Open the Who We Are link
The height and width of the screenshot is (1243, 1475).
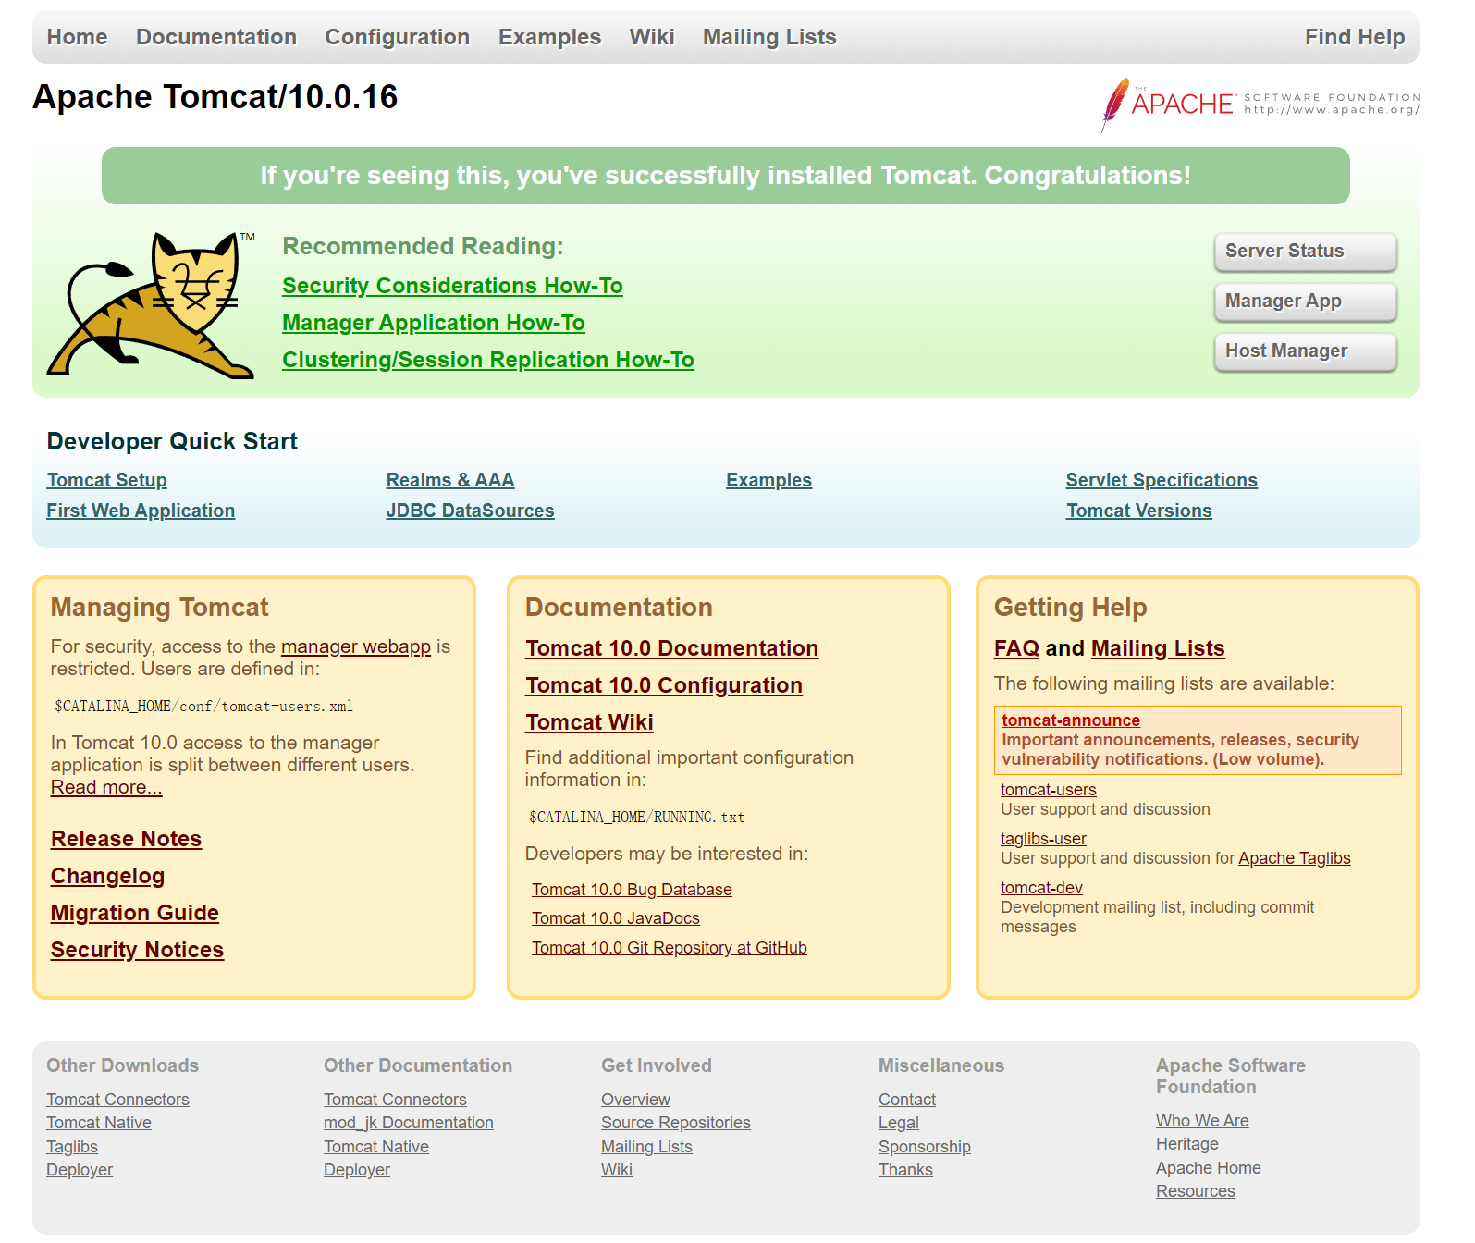(x=1202, y=1121)
